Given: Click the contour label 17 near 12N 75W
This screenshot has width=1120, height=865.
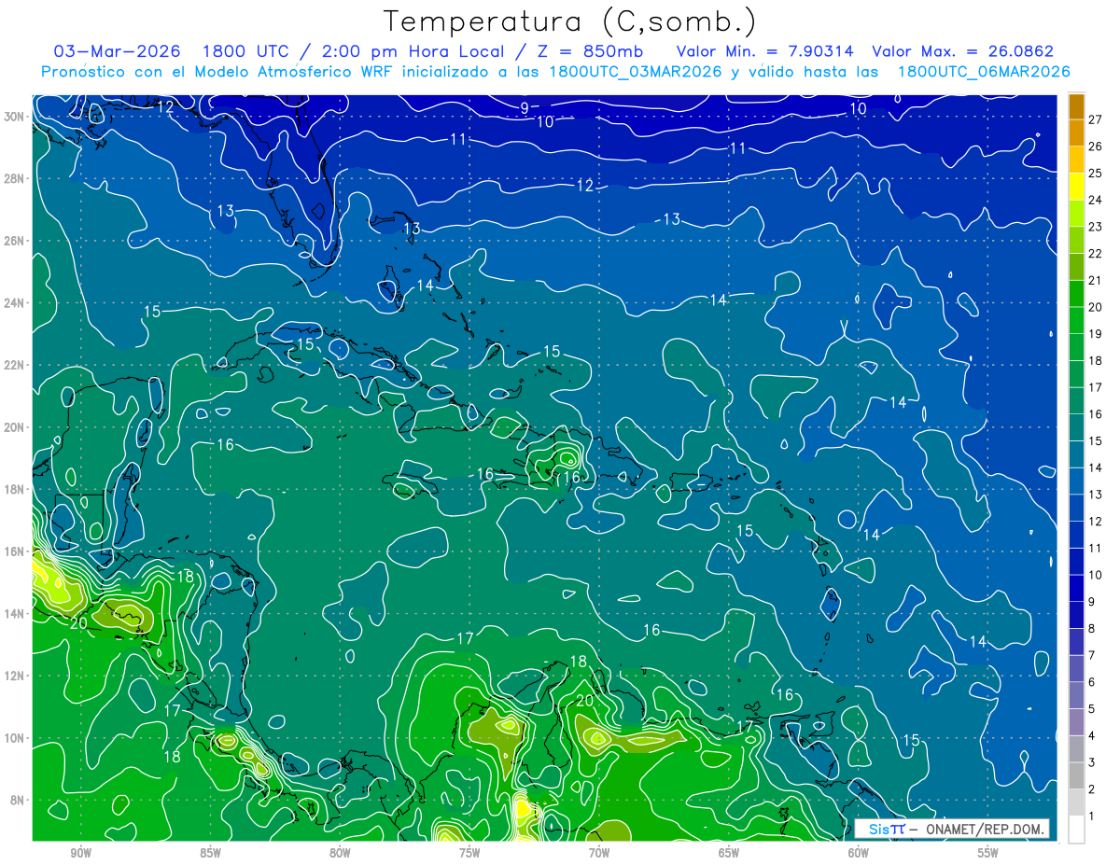Looking at the screenshot, I should coord(465,639).
